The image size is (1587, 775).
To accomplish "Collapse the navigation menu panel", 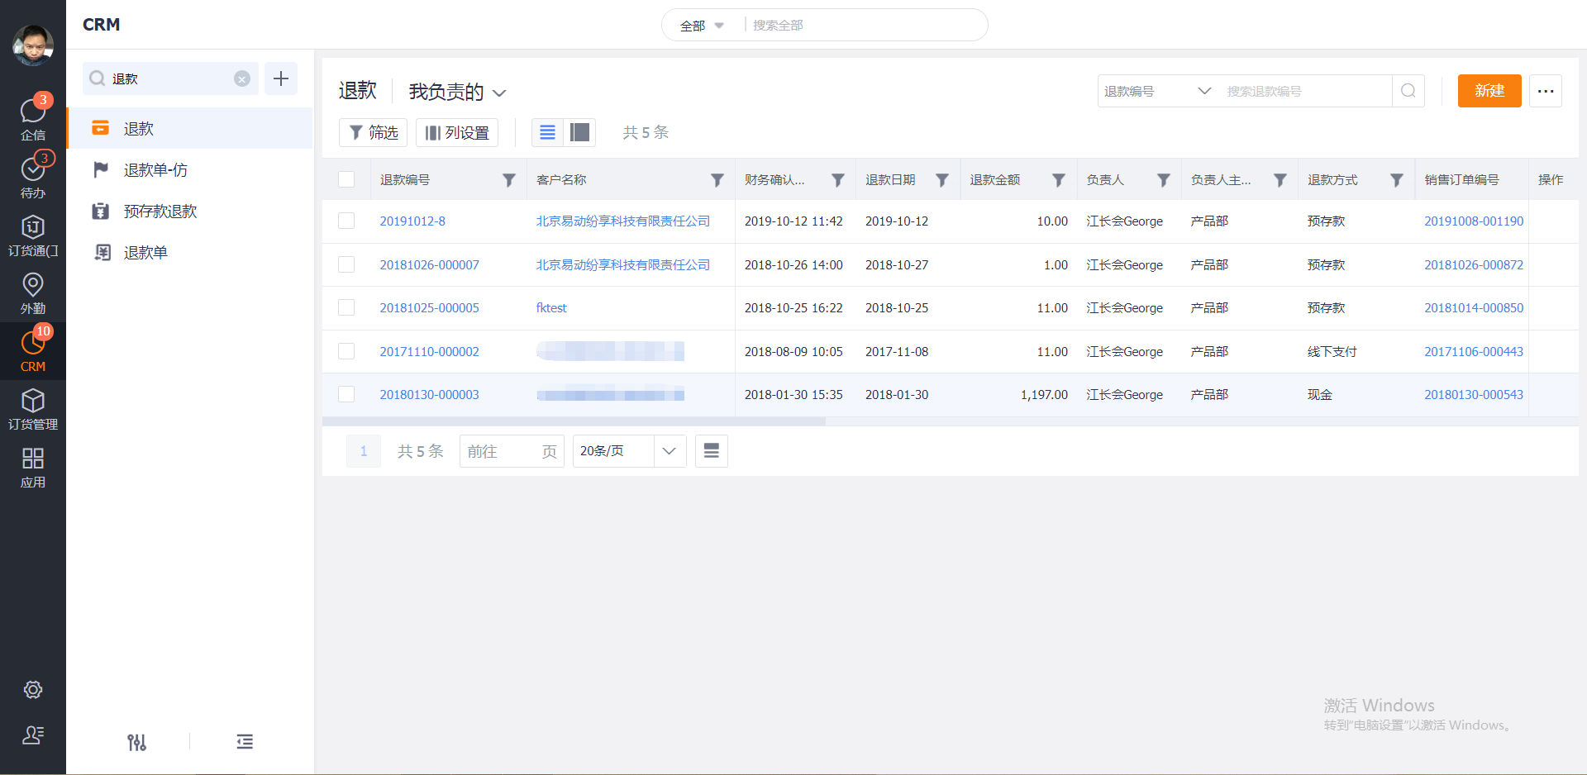I will [245, 742].
